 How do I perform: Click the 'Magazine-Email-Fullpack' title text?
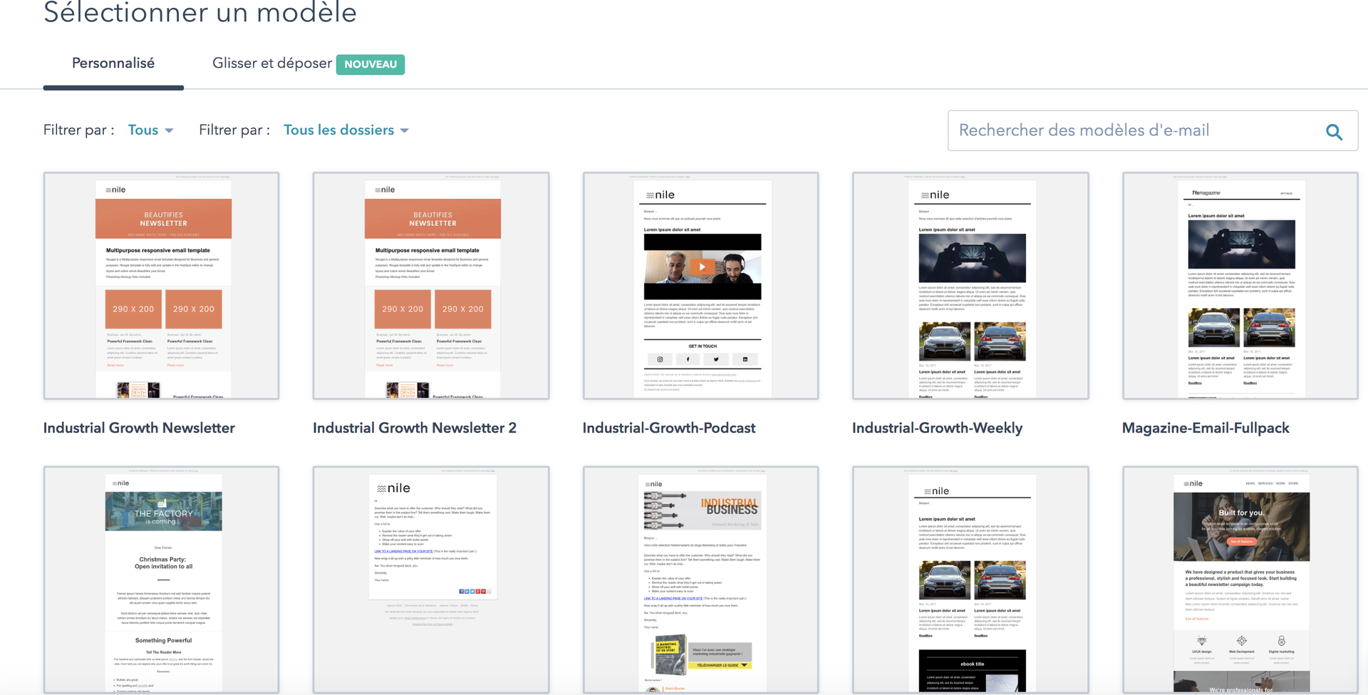pos(1206,428)
